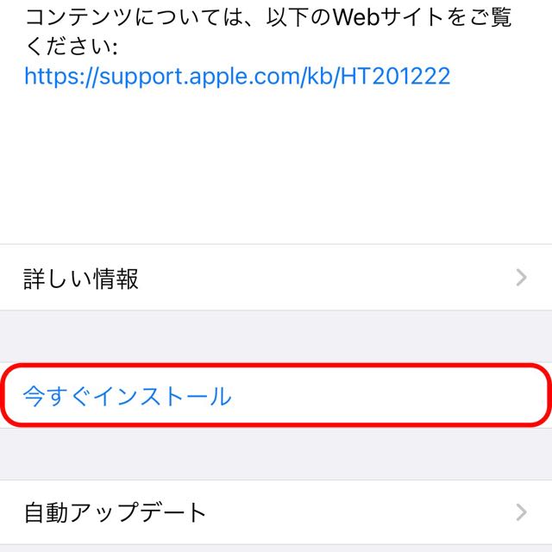Click the word Web in the description
552x552 pixels.
click(x=356, y=17)
